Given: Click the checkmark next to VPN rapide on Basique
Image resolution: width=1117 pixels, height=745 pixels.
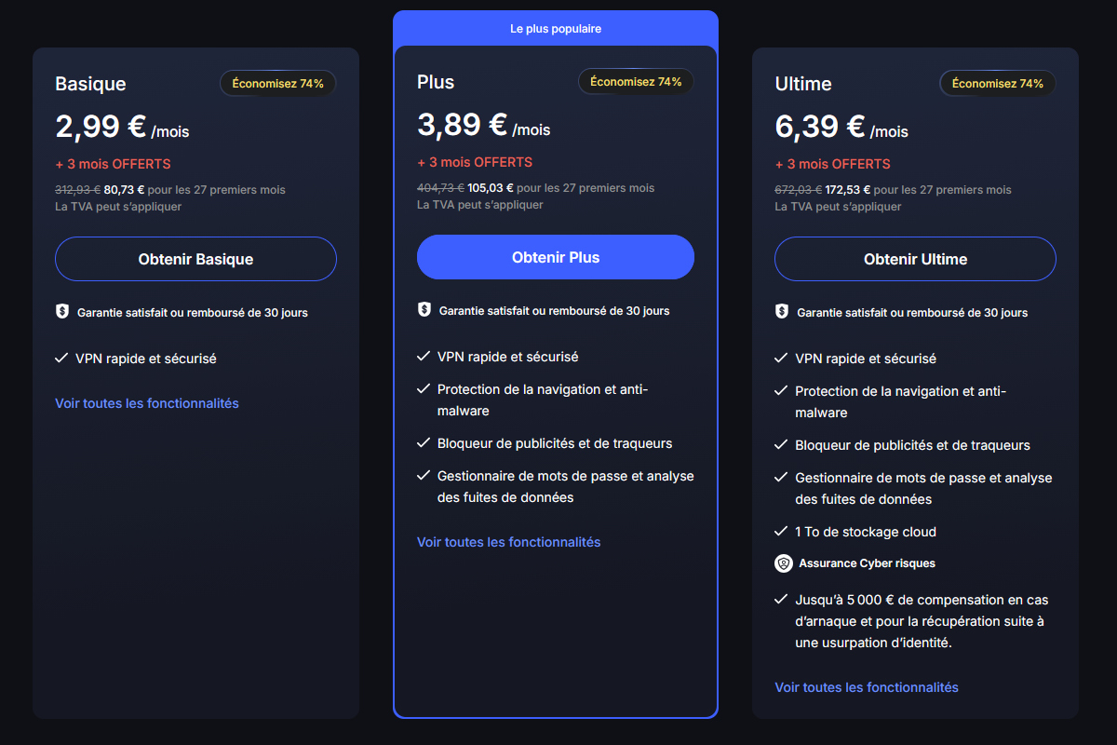Looking at the screenshot, I should 61,358.
